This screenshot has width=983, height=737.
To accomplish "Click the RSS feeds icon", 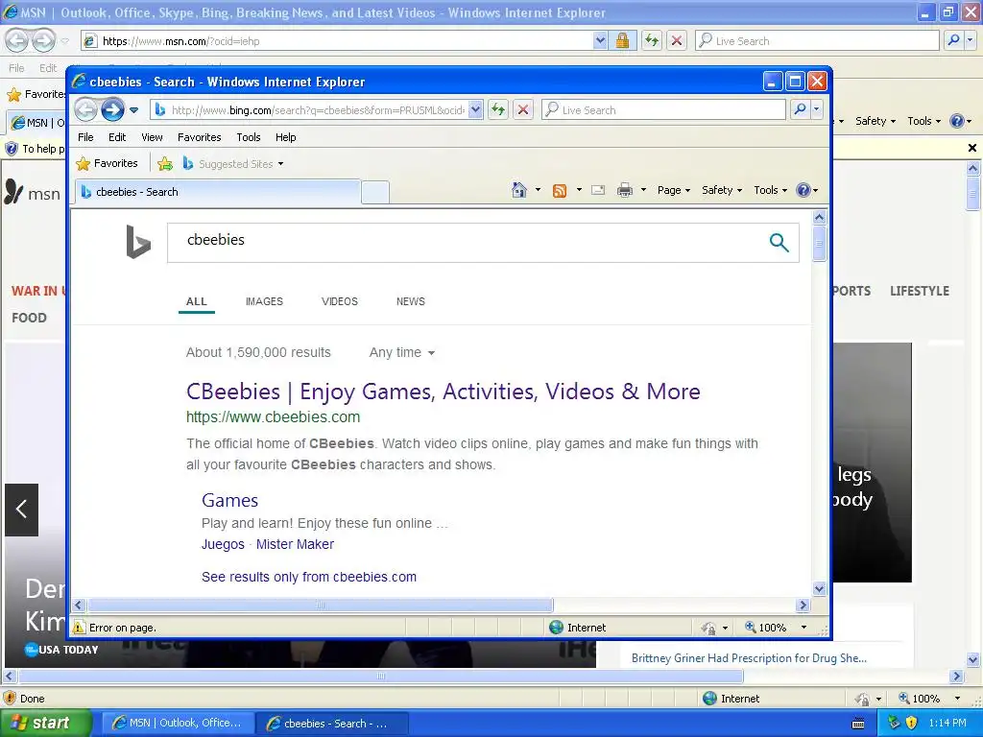I will point(560,191).
